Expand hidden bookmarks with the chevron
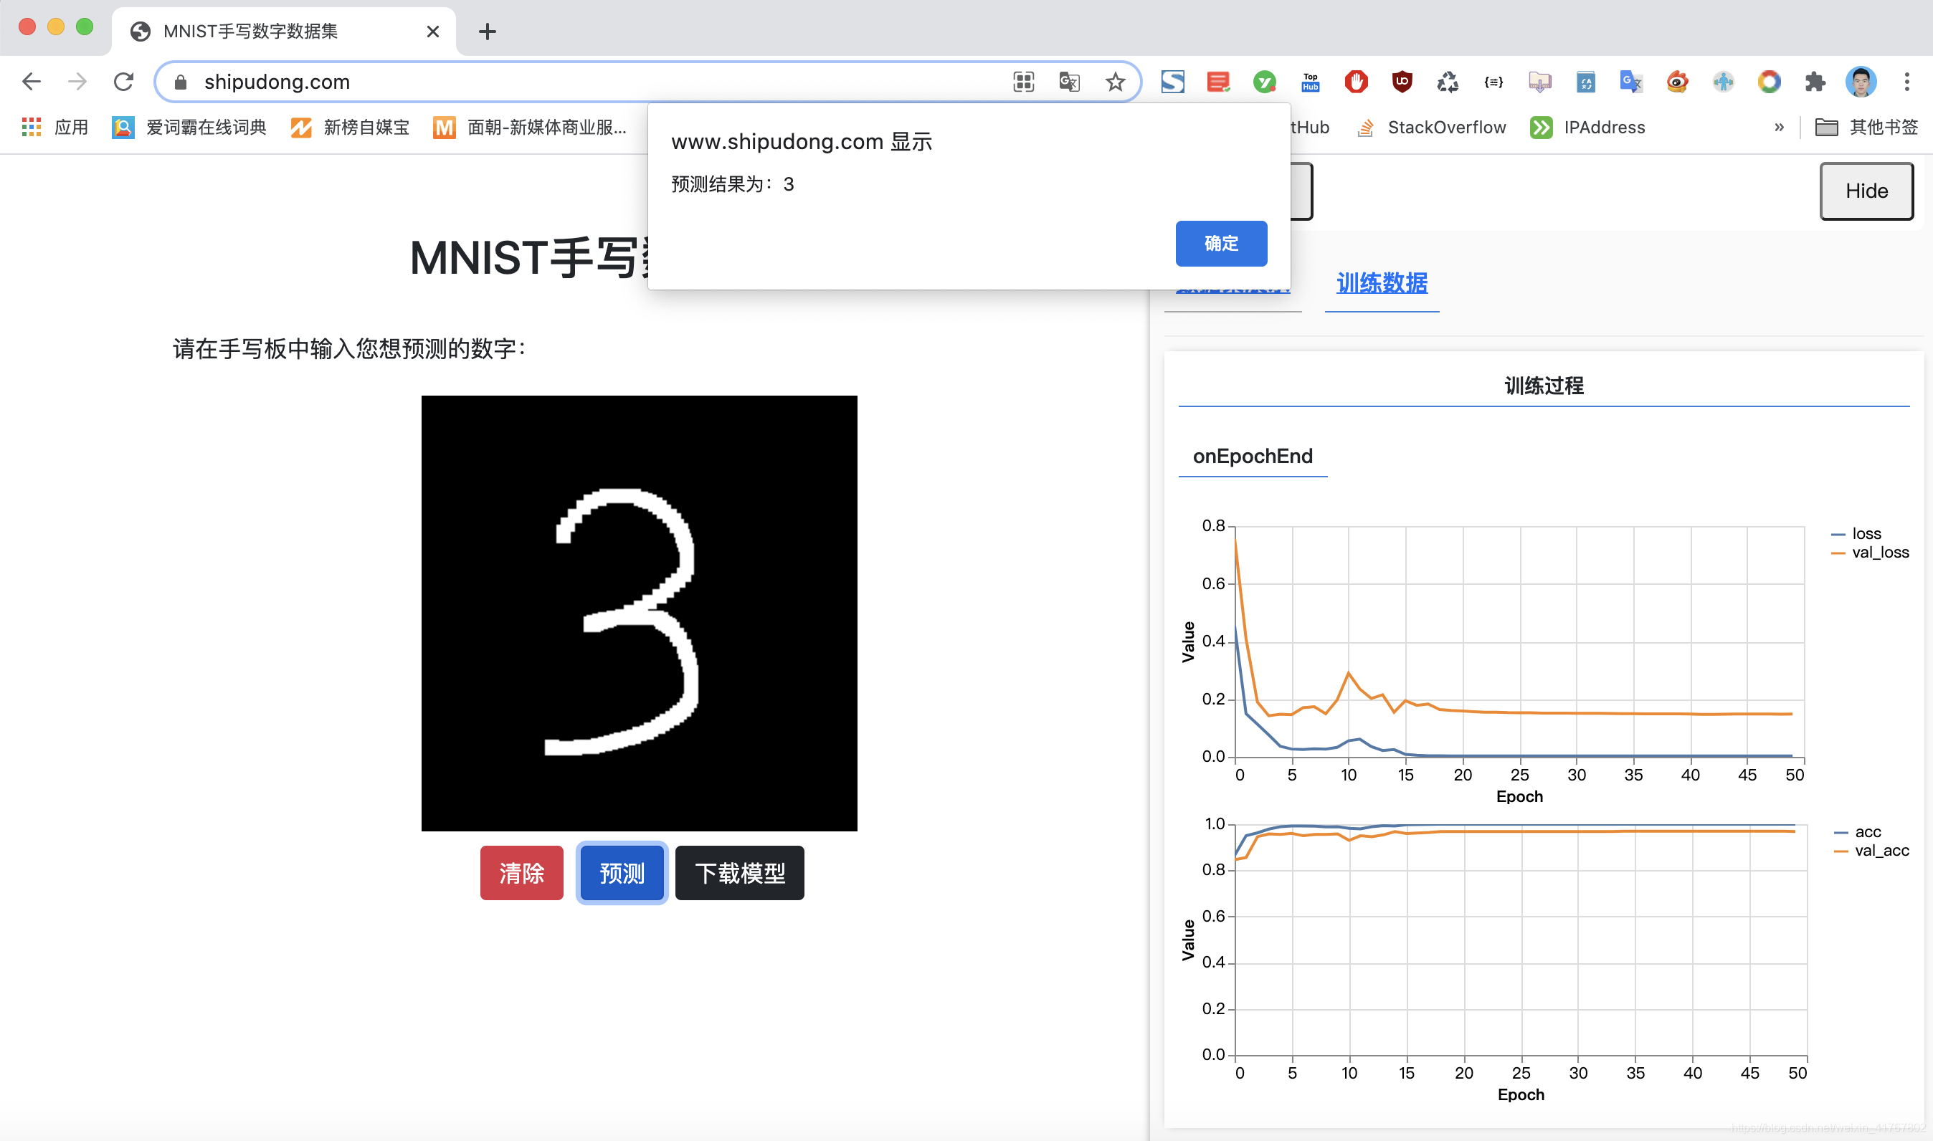Image resolution: width=1933 pixels, height=1141 pixels. click(x=1778, y=128)
